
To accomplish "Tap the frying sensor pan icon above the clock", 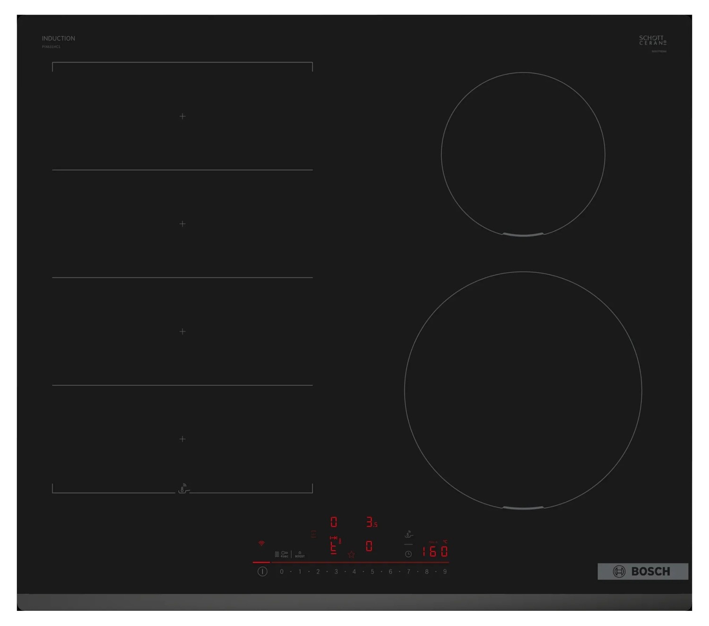I will pos(409,535).
